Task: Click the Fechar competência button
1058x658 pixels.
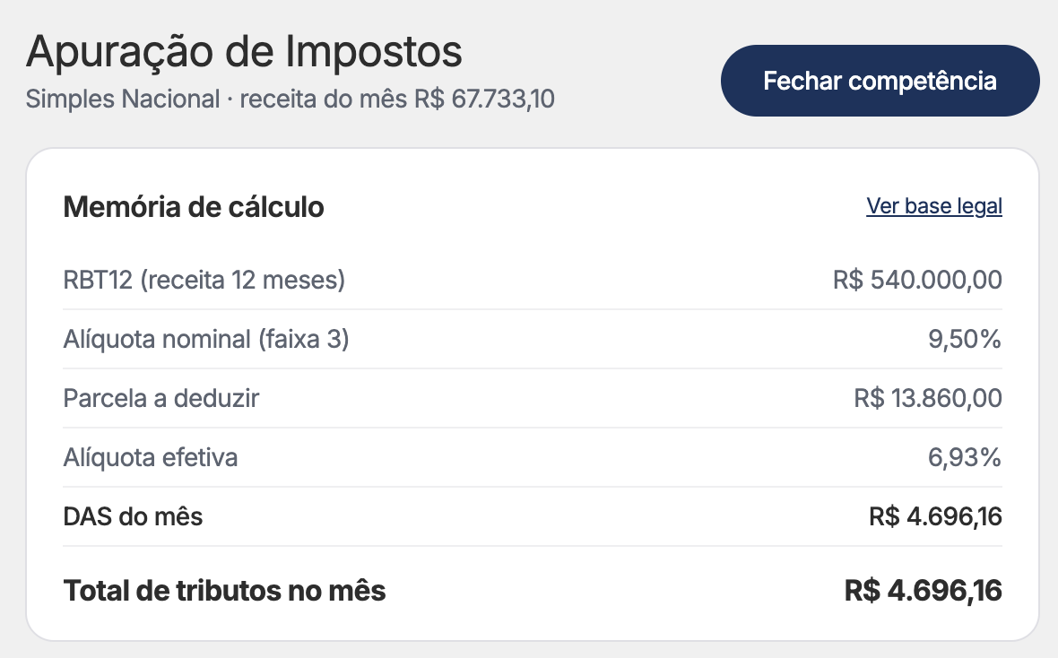Action: [x=880, y=81]
